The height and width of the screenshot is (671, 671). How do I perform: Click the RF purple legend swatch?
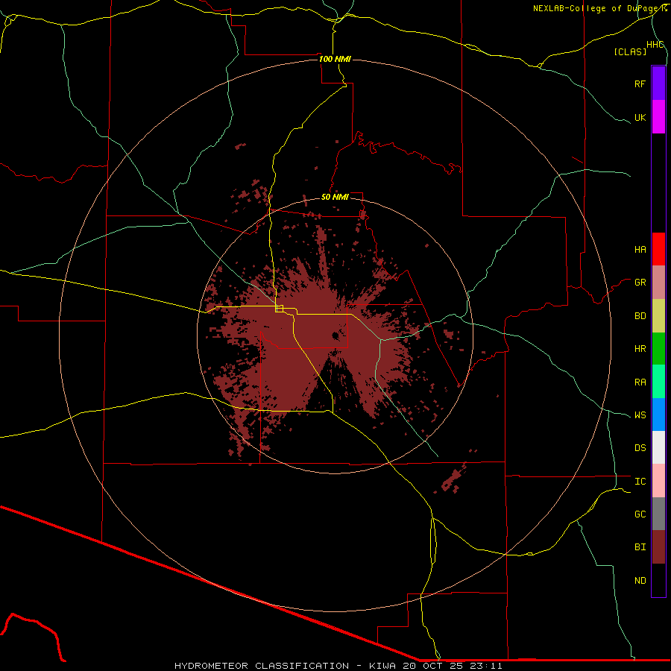658,84
